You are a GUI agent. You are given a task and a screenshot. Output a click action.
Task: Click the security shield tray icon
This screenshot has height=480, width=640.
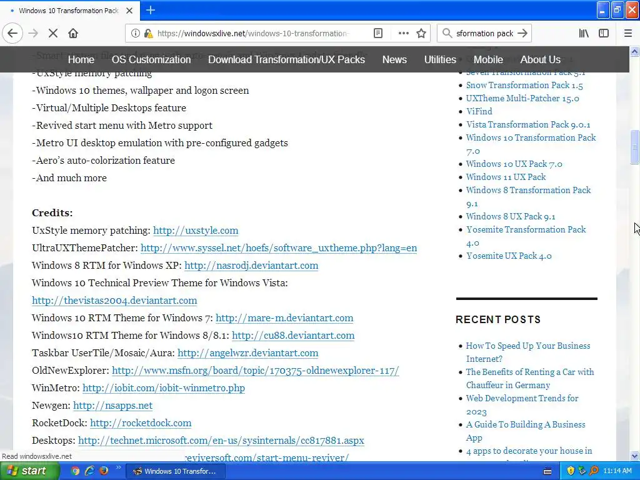click(570, 471)
